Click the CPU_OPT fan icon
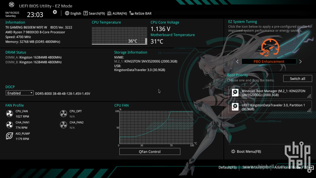 tap(64, 114)
